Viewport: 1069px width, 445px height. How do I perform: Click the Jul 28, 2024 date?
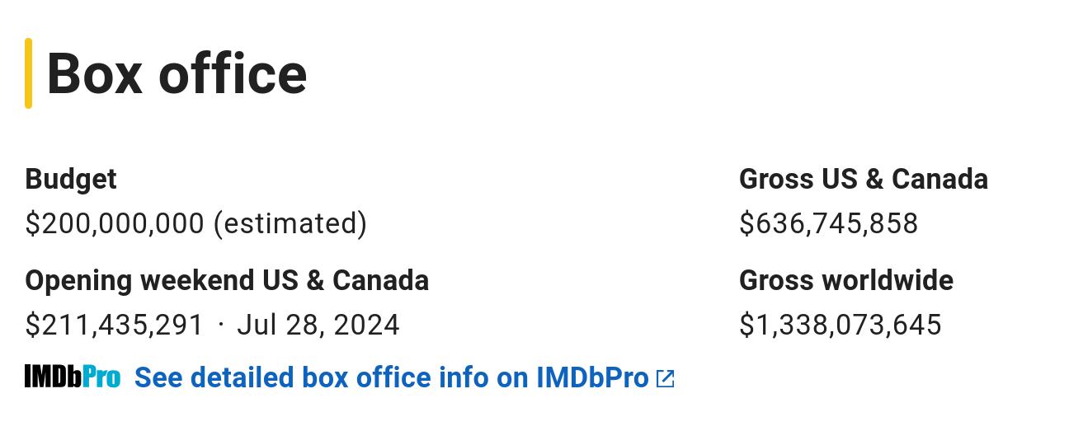pyautogui.click(x=318, y=325)
